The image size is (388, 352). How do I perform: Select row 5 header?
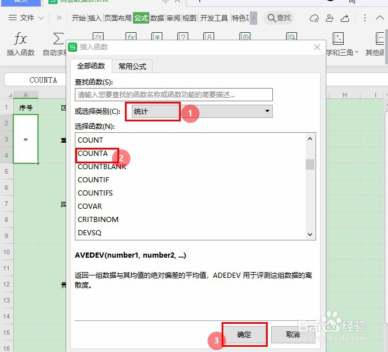tap(6, 171)
